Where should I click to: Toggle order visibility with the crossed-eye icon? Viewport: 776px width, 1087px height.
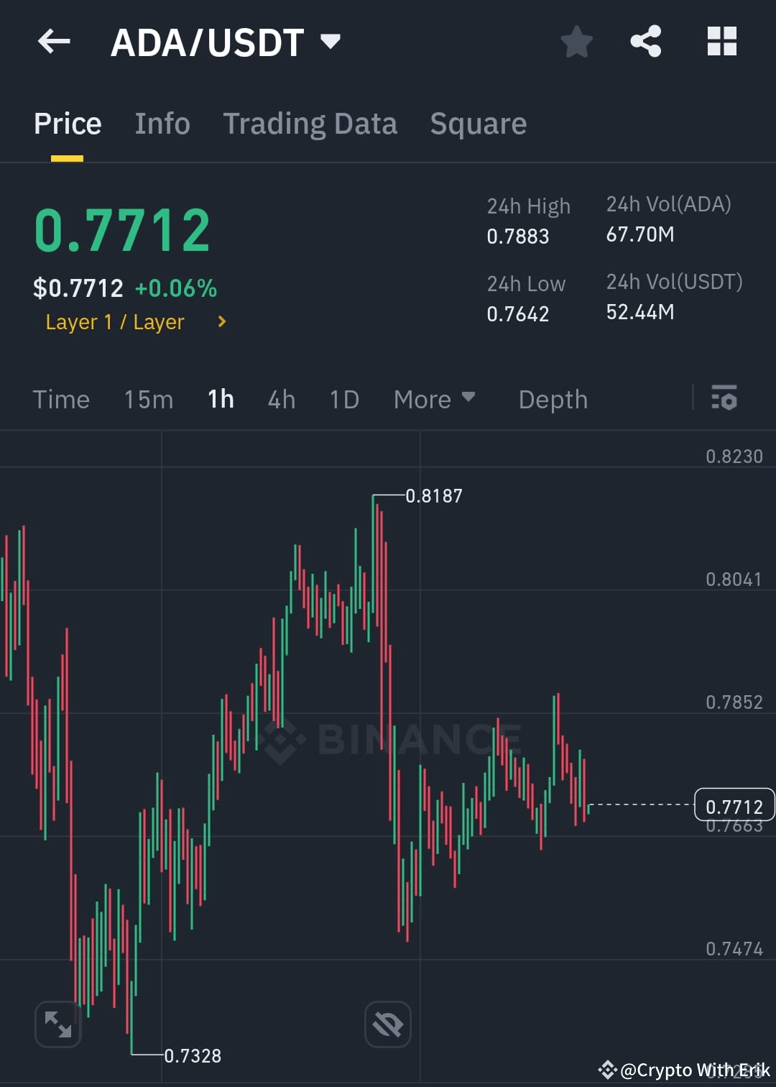pyautogui.click(x=387, y=1024)
